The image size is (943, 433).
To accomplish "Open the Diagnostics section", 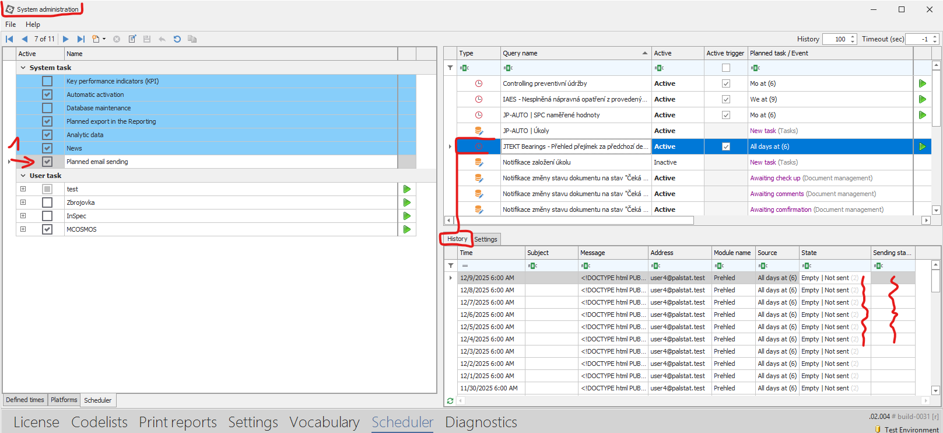I will pyautogui.click(x=481, y=422).
